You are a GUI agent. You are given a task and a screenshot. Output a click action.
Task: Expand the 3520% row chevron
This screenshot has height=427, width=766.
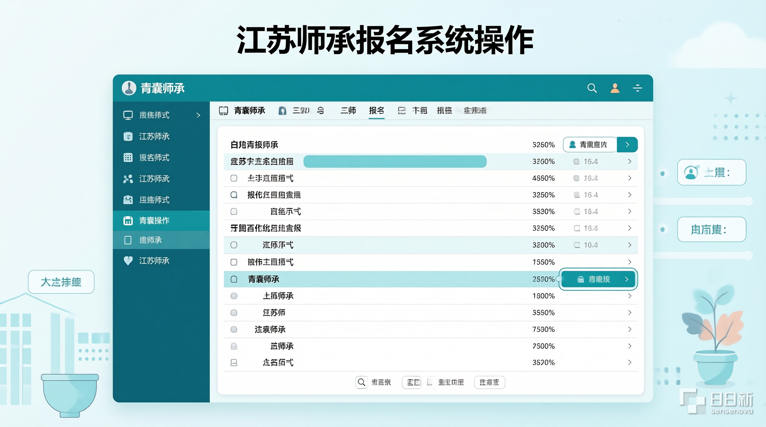coord(630,363)
